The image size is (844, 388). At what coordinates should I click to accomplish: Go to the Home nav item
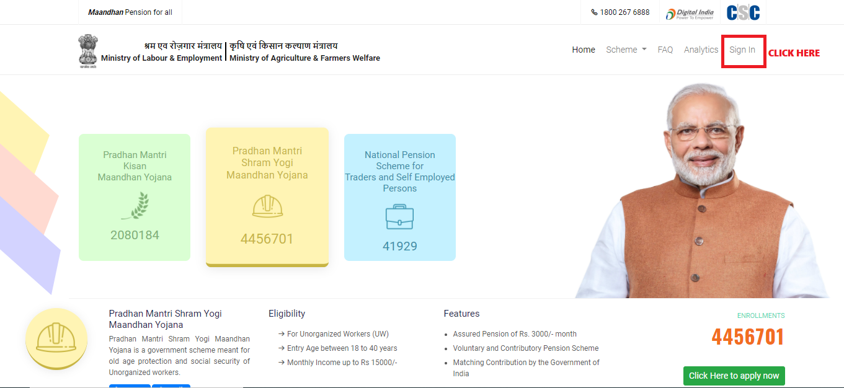coord(583,50)
